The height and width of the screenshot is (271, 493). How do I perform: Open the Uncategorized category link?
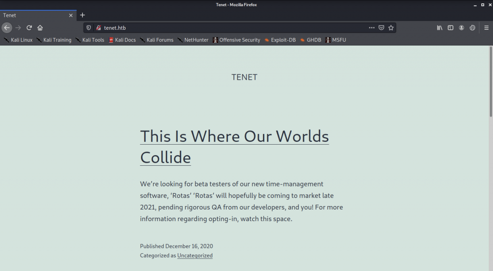195,255
